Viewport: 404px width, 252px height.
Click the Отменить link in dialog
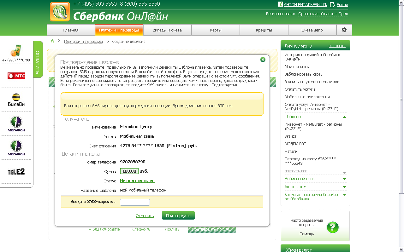pos(145,216)
